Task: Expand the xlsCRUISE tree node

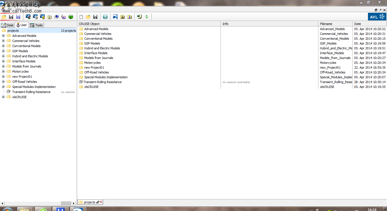Action: tap(3, 97)
